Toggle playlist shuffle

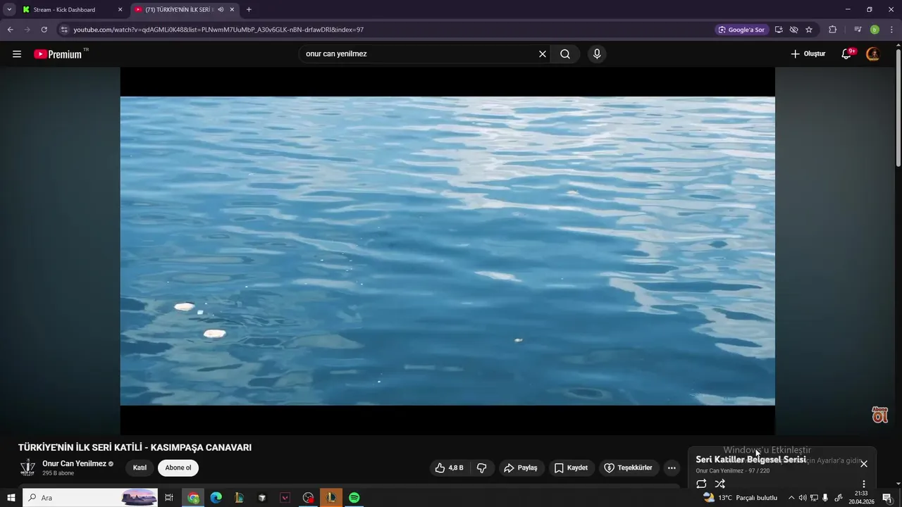pyautogui.click(x=719, y=484)
